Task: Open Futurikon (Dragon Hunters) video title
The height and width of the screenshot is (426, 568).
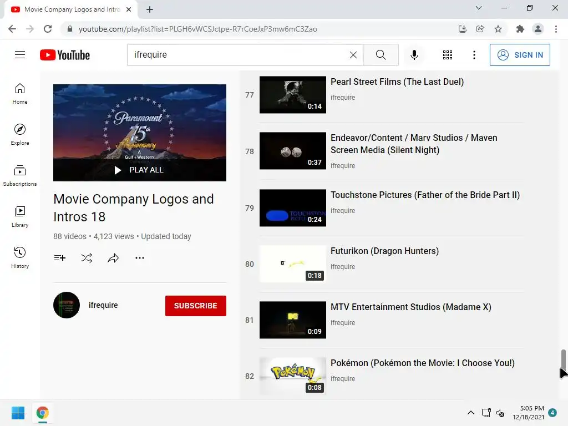Action: pyautogui.click(x=384, y=251)
